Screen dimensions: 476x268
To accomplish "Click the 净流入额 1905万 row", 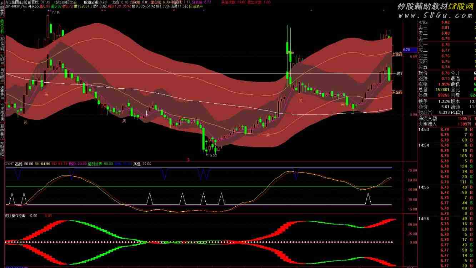I will pyautogui.click(x=447, y=119).
